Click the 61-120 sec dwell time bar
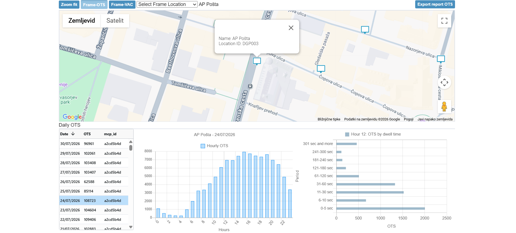Viewport: 516px width, 233px height. (x=347, y=176)
